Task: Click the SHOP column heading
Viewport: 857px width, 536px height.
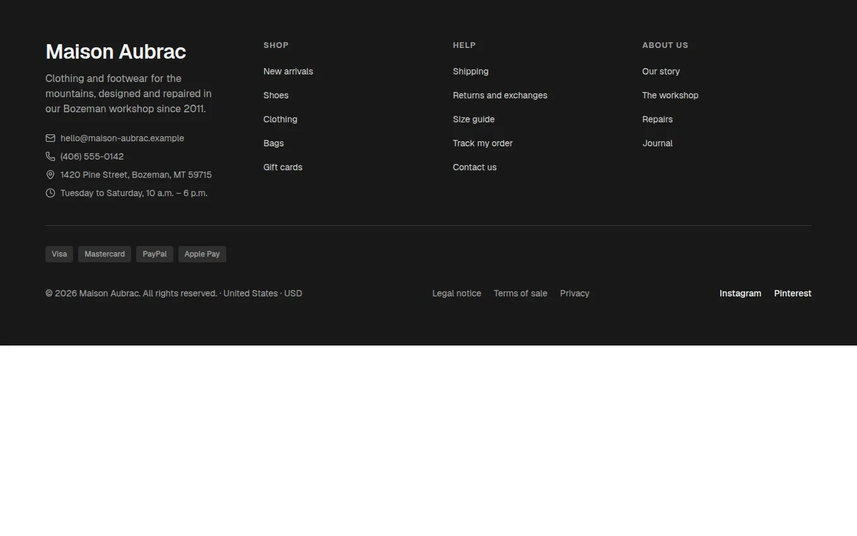Action: [276, 45]
